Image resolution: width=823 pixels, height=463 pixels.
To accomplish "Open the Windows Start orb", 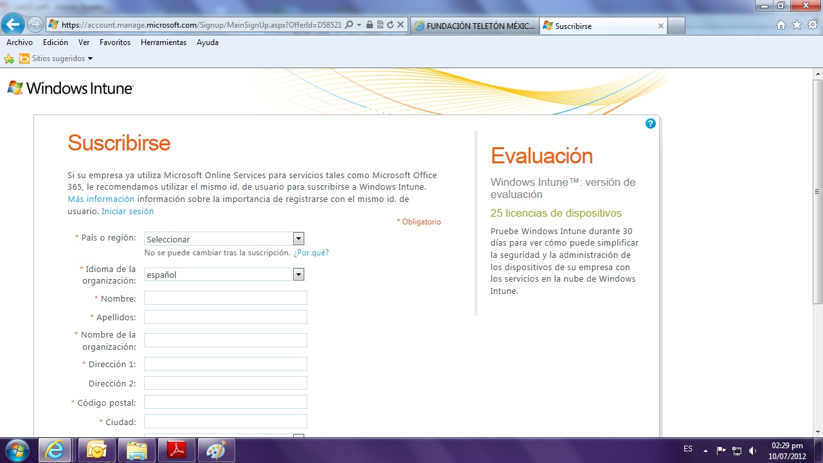I will pyautogui.click(x=17, y=450).
